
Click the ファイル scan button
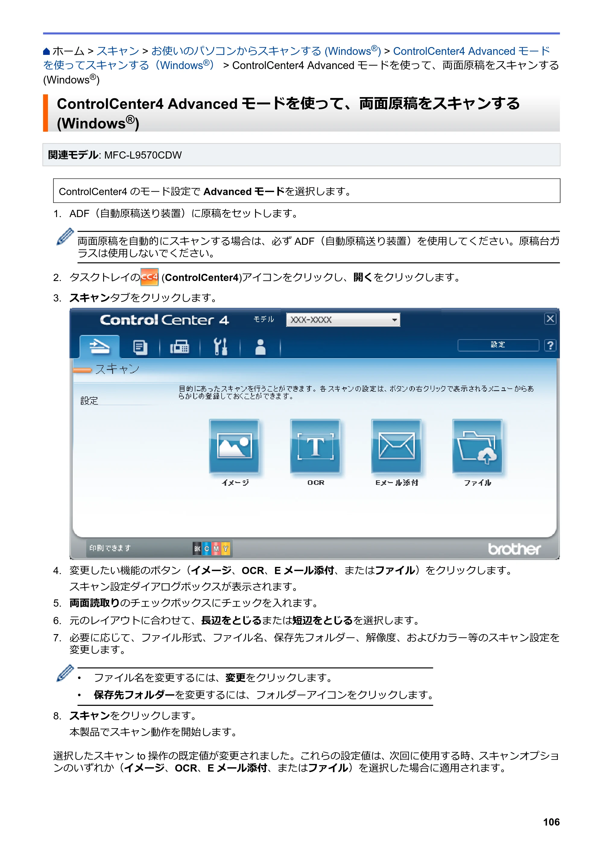pyautogui.click(x=477, y=446)
